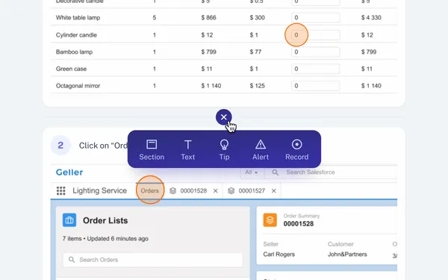
Task: Edit the Octagonal mirror discount field
Action: click(x=316, y=86)
